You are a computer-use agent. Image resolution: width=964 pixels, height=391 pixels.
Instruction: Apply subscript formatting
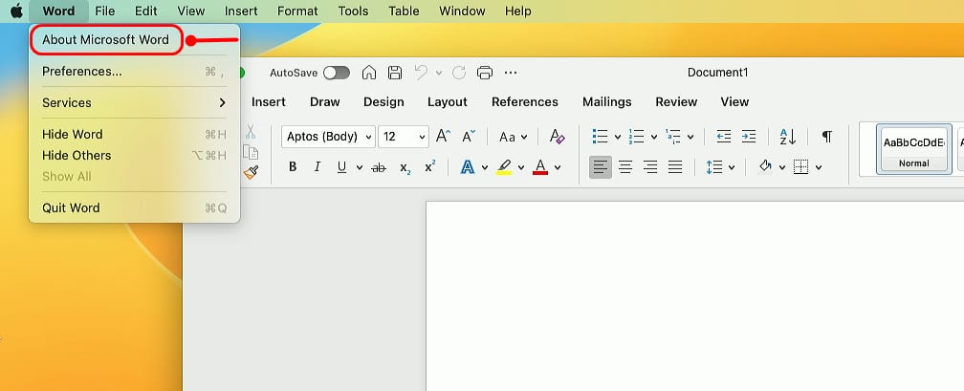[x=405, y=167]
